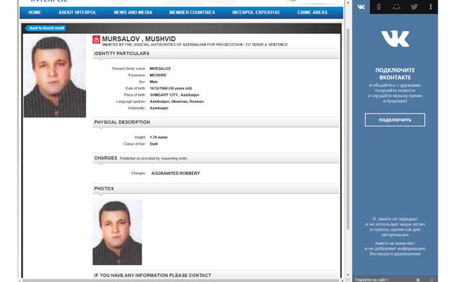Click the family name value MURSALOV in identity list
This screenshot has height=282, width=449.
pos(160,68)
